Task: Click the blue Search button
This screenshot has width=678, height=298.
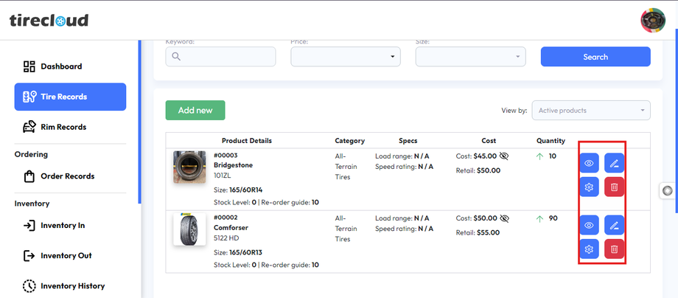Action: pos(595,57)
